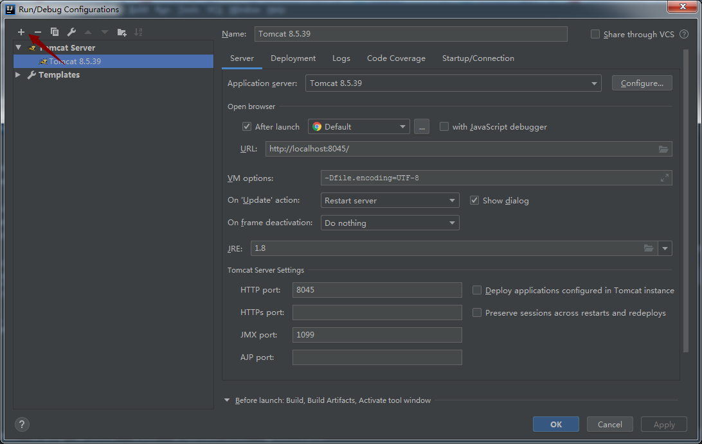Open help for Share through VCS
The image size is (702, 444).
coord(684,34)
